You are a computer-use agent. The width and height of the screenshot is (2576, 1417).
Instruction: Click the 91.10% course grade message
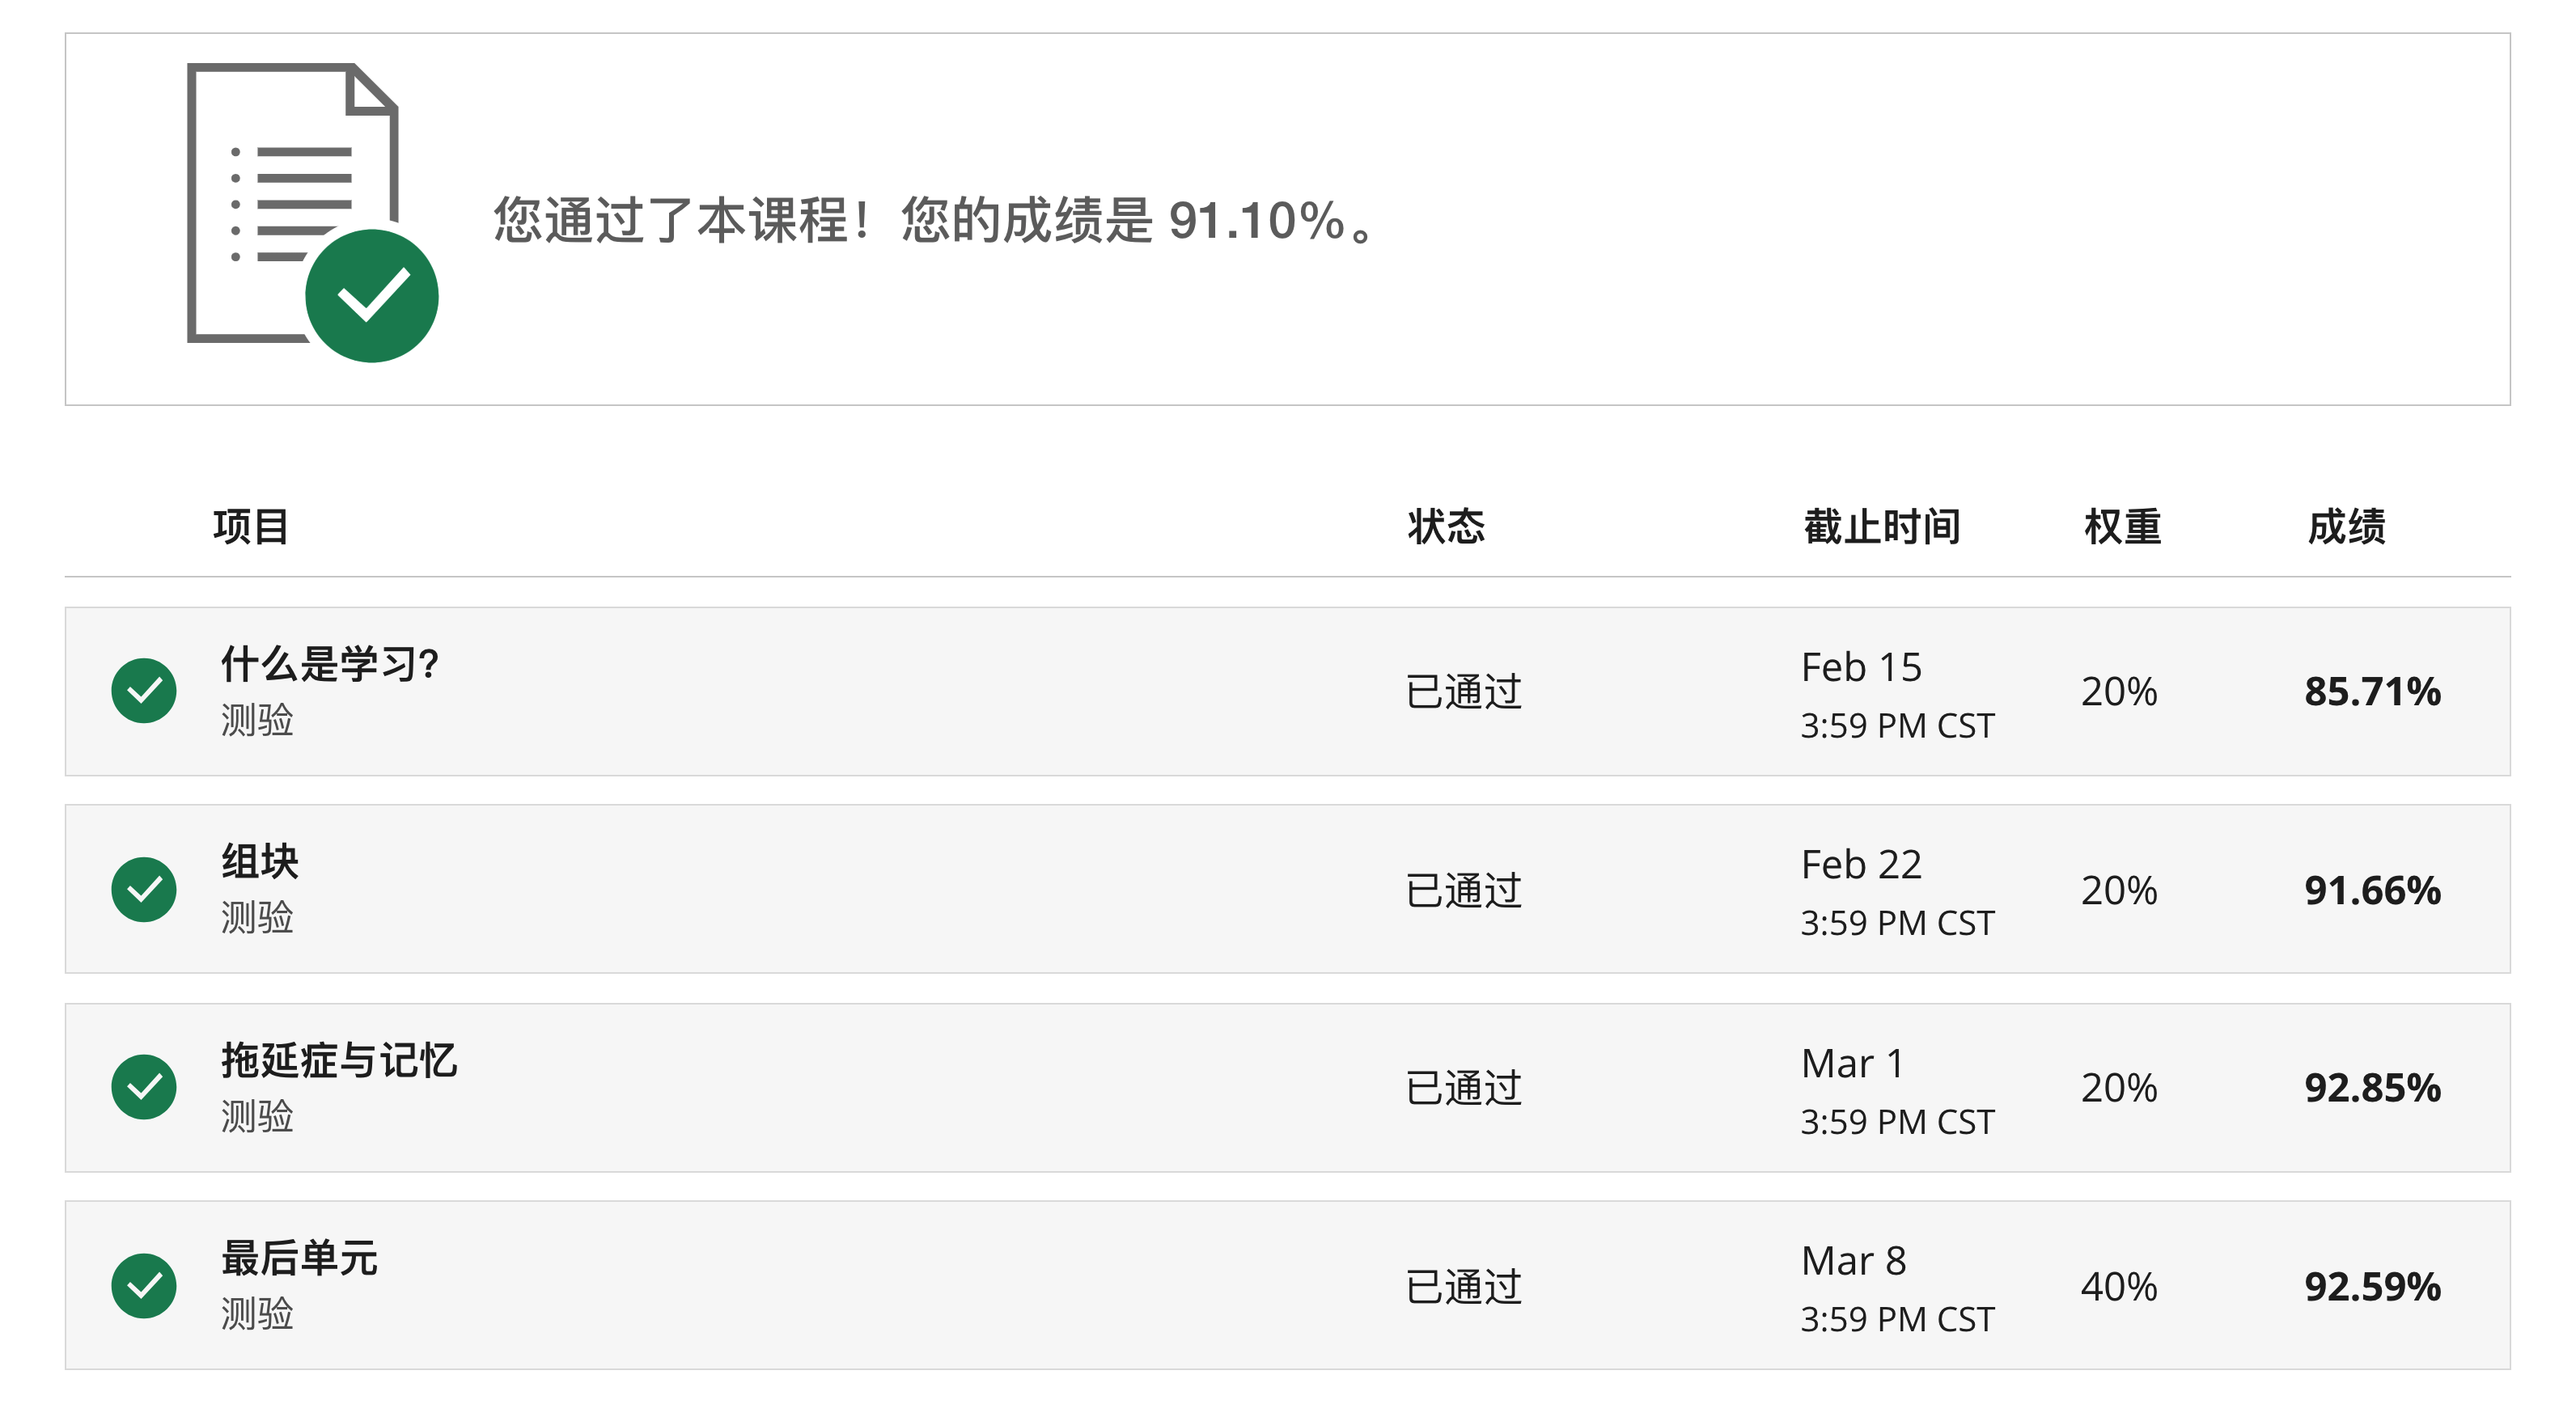(x=935, y=220)
